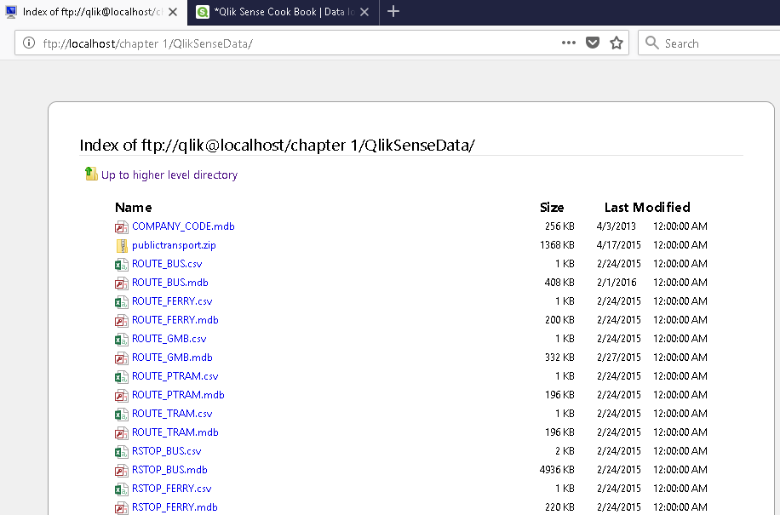Open ROUTE_TRAM.mdb link
Viewport: 780px width, 515px height.
coord(175,432)
